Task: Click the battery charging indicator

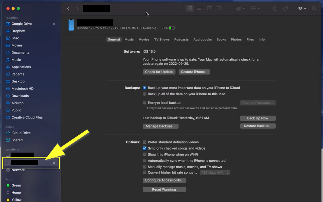Action: click(172, 28)
